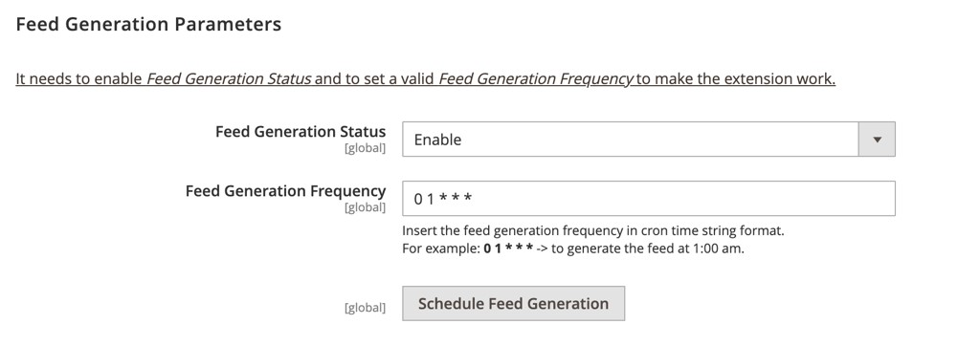Click the arrow on the Enable select box
This screenshot has height=346, width=980.
pyautogui.click(x=877, y=140)
